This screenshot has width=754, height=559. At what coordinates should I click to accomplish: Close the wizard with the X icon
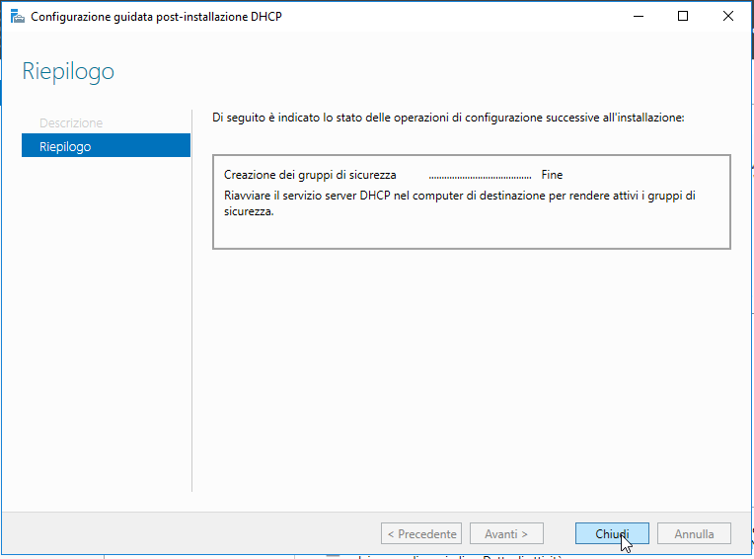point(728,17)
